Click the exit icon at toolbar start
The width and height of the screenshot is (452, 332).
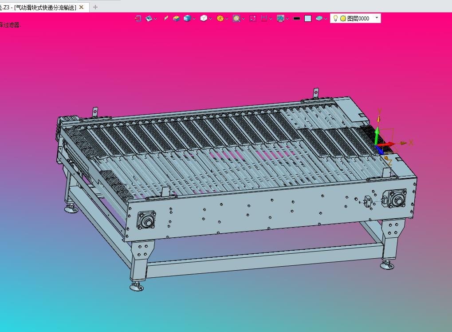point(138,19)
